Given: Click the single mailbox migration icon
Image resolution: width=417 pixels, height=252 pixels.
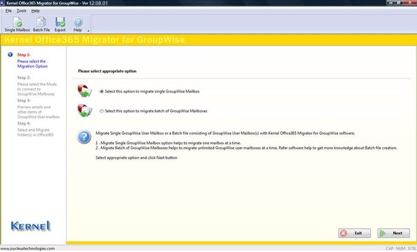Looking at the screenshot, I should point(85,91).
